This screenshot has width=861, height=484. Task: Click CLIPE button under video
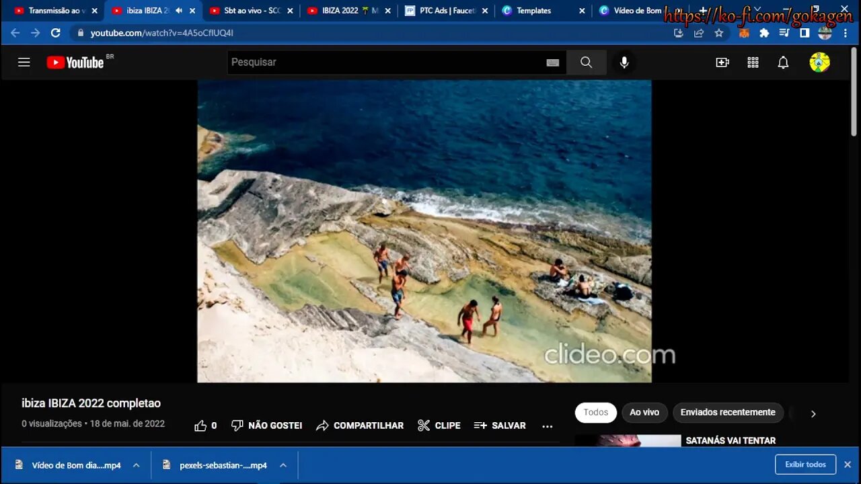(439, 426)
